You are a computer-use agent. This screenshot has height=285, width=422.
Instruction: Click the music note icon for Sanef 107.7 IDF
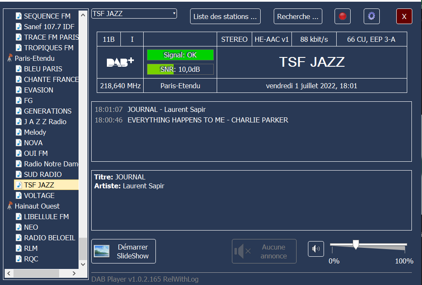click(x=19, y=26)
